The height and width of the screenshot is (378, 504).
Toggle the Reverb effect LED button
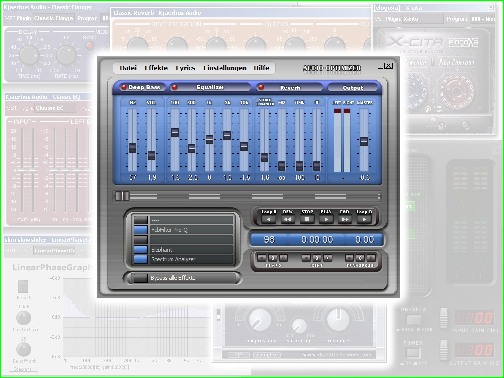pyautogui.click(x=261, y=88)
